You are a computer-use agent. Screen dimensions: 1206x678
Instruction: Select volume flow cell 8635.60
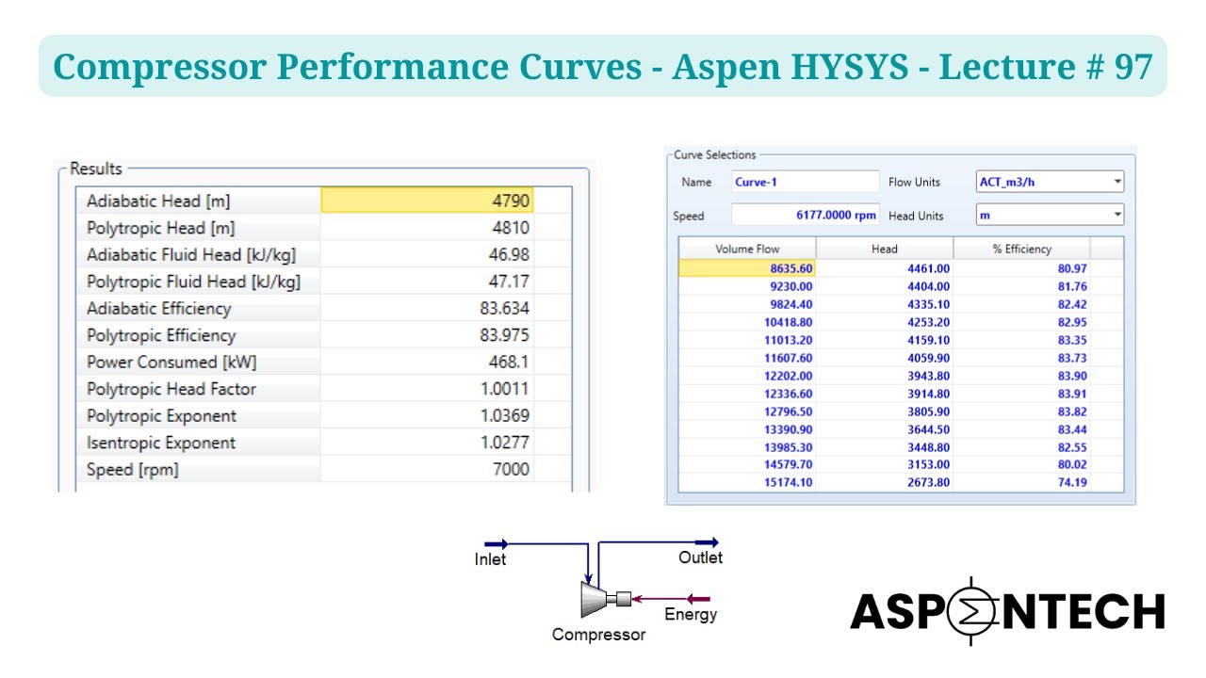click(747, 268)
